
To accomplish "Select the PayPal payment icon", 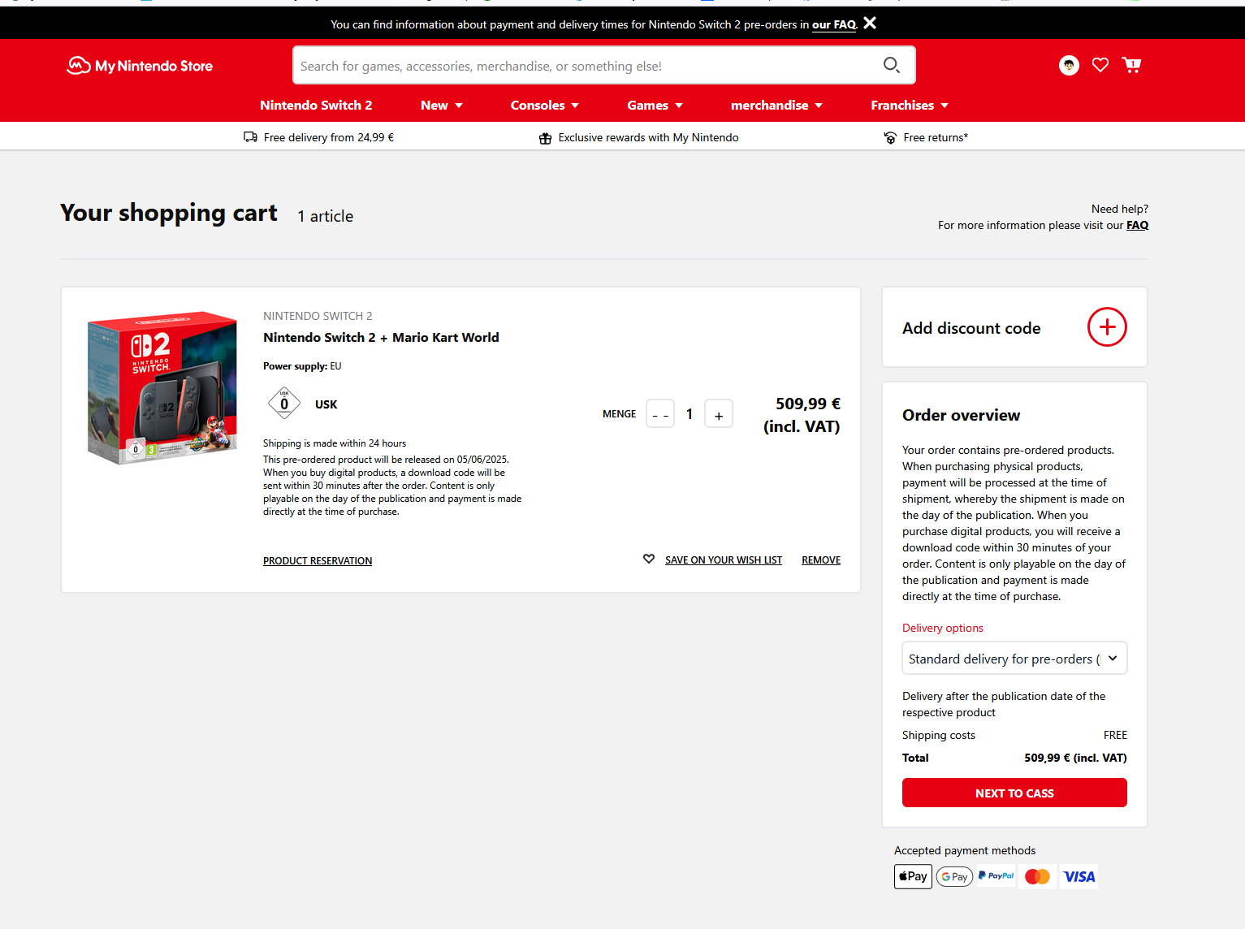I will (996, 875).
